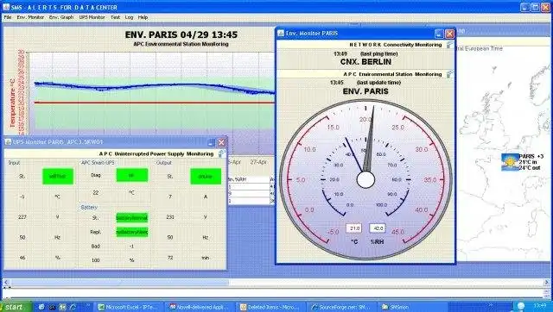
Task: Minimize the Env. Monitor PARIS window
Action: point(439,34)
